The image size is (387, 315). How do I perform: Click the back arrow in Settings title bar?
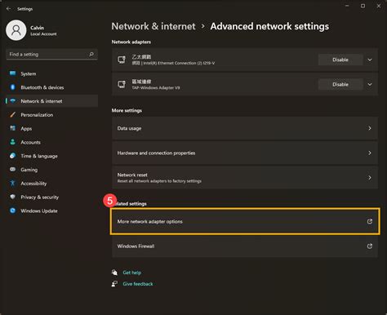point(8,9)
